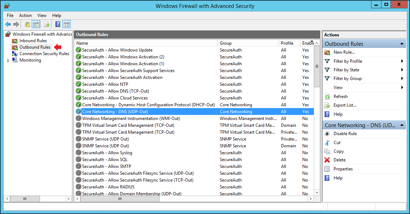Click the red Delete icon in Actions
Image resolution: width=410 pixels, height=214 pixels.
(x=327, y=160)
